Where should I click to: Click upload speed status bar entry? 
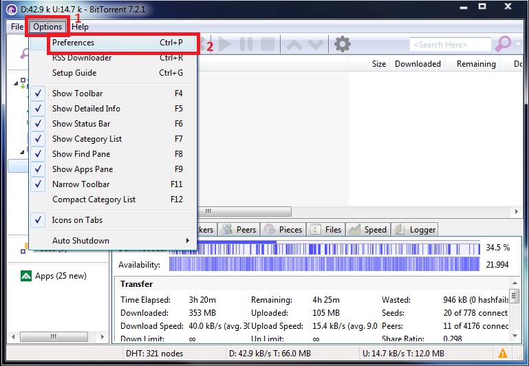(403, 354)
